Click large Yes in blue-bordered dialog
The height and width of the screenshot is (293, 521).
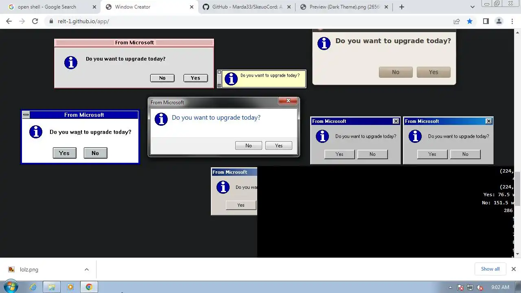tap(64, 153)
